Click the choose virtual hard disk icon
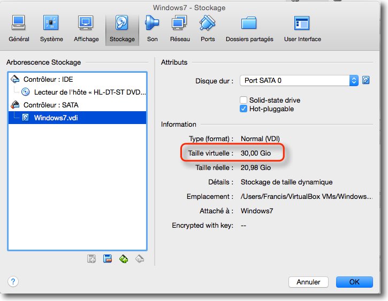Screen dimensions: 388x301 coord(366,80)
